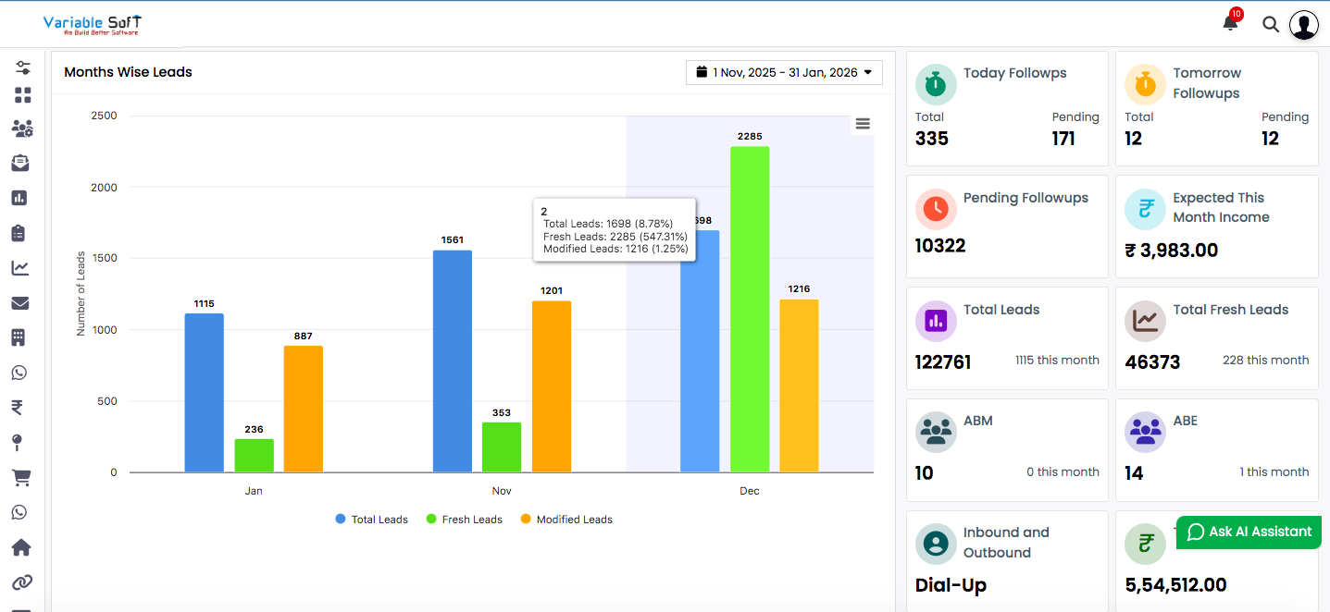Click the home icon near sidebar bottom

click(22, 545)
